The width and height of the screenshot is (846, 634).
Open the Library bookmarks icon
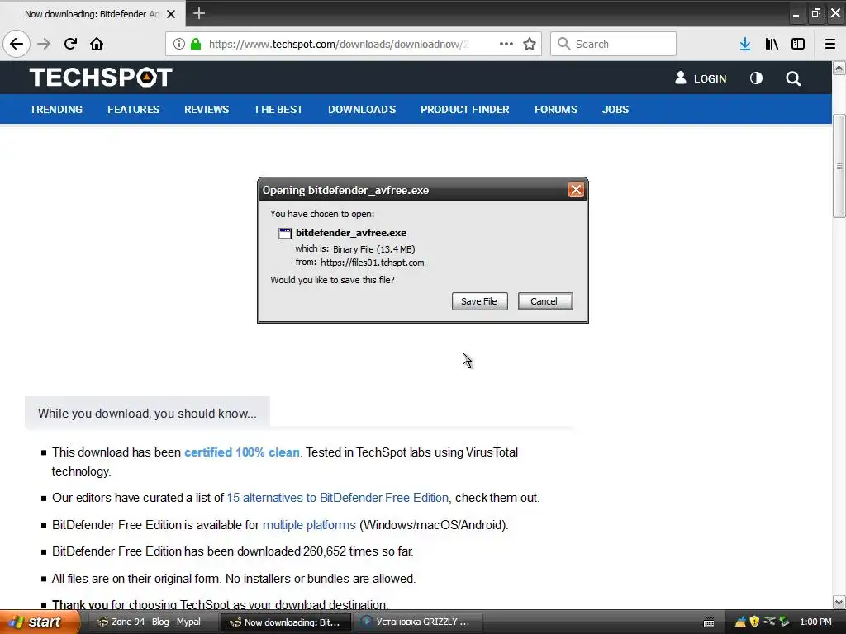pos(772,44)
